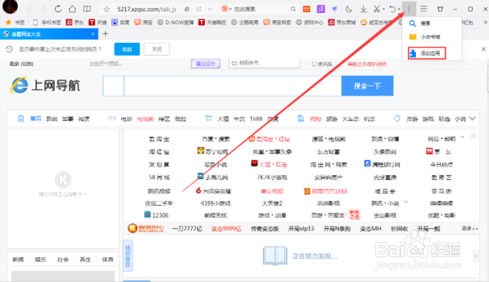Select 小说书城 in the extensions popup
489x282 pixels.
coord(432,37)
